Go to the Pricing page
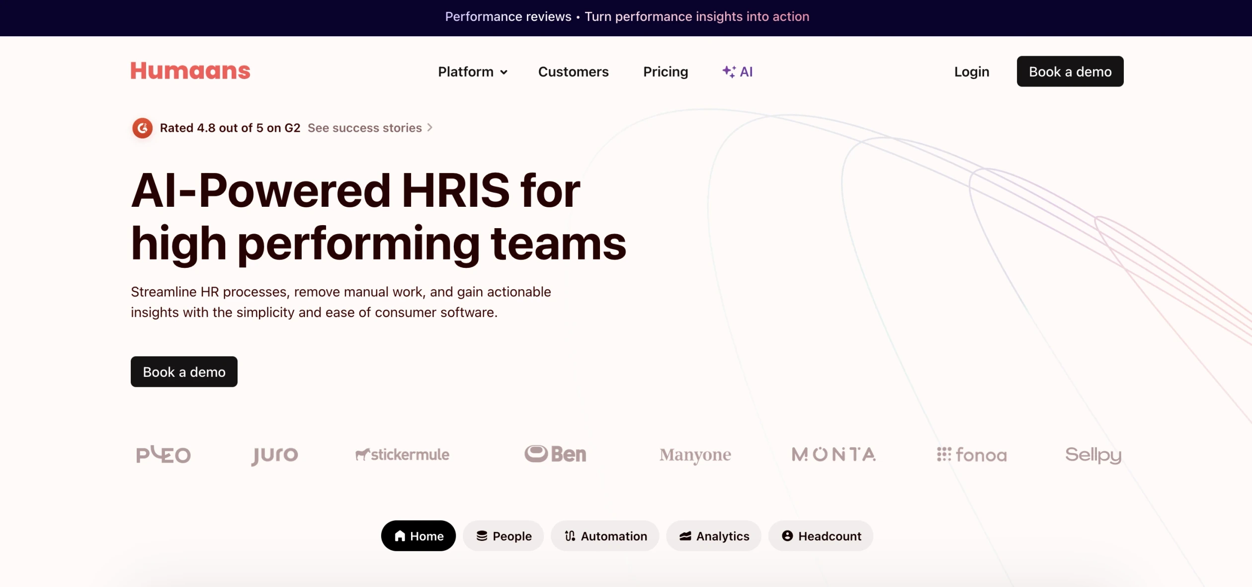This screenshot has width=1252, height=587. [666, 72]
